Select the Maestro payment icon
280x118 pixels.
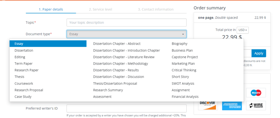(256, 93)
